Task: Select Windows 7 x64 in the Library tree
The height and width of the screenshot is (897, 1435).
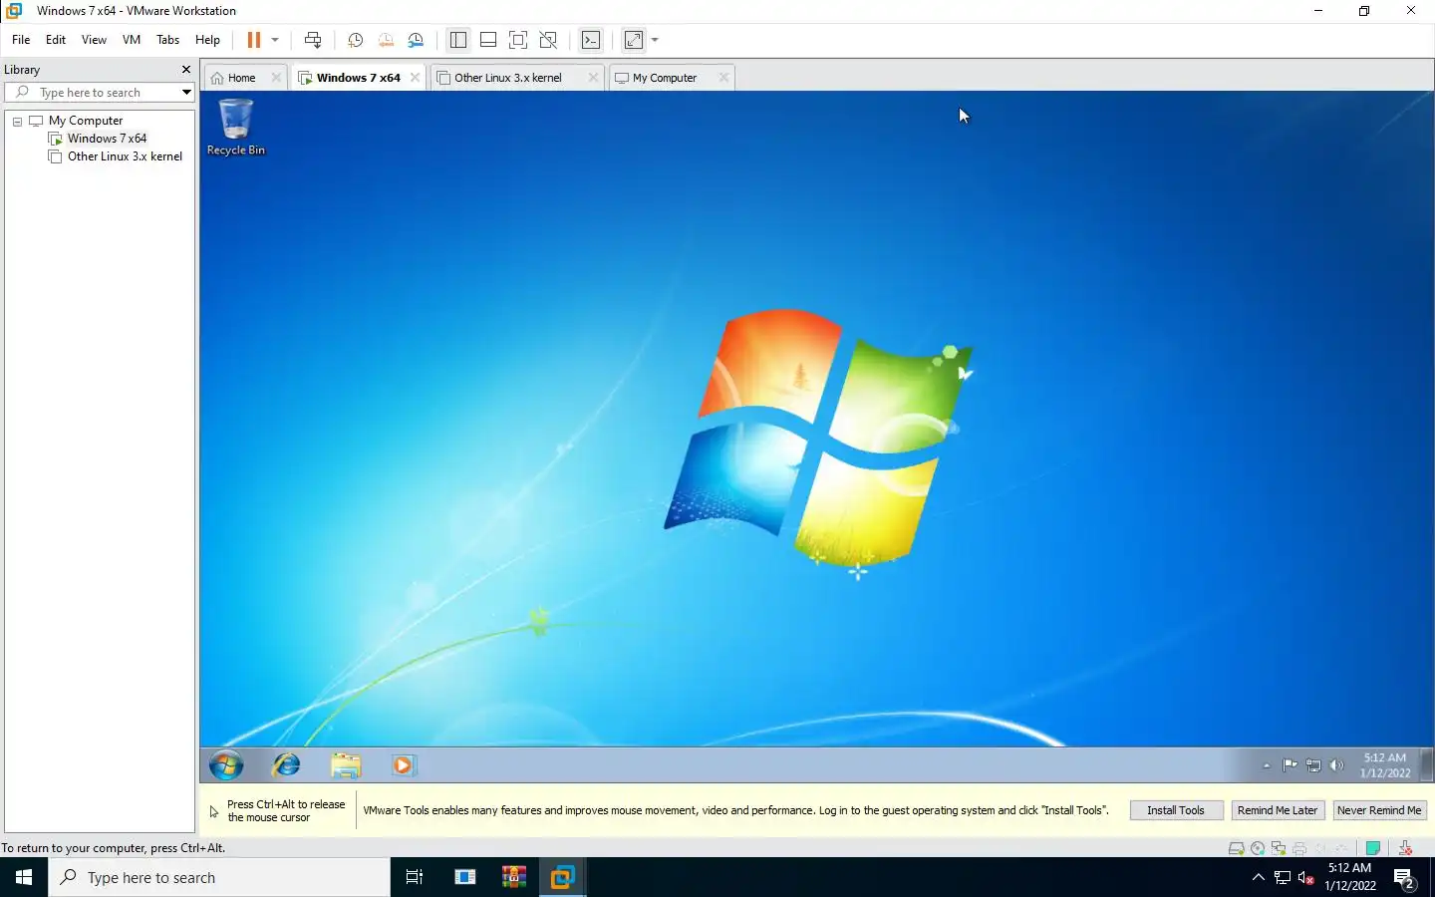Action: 107,139
